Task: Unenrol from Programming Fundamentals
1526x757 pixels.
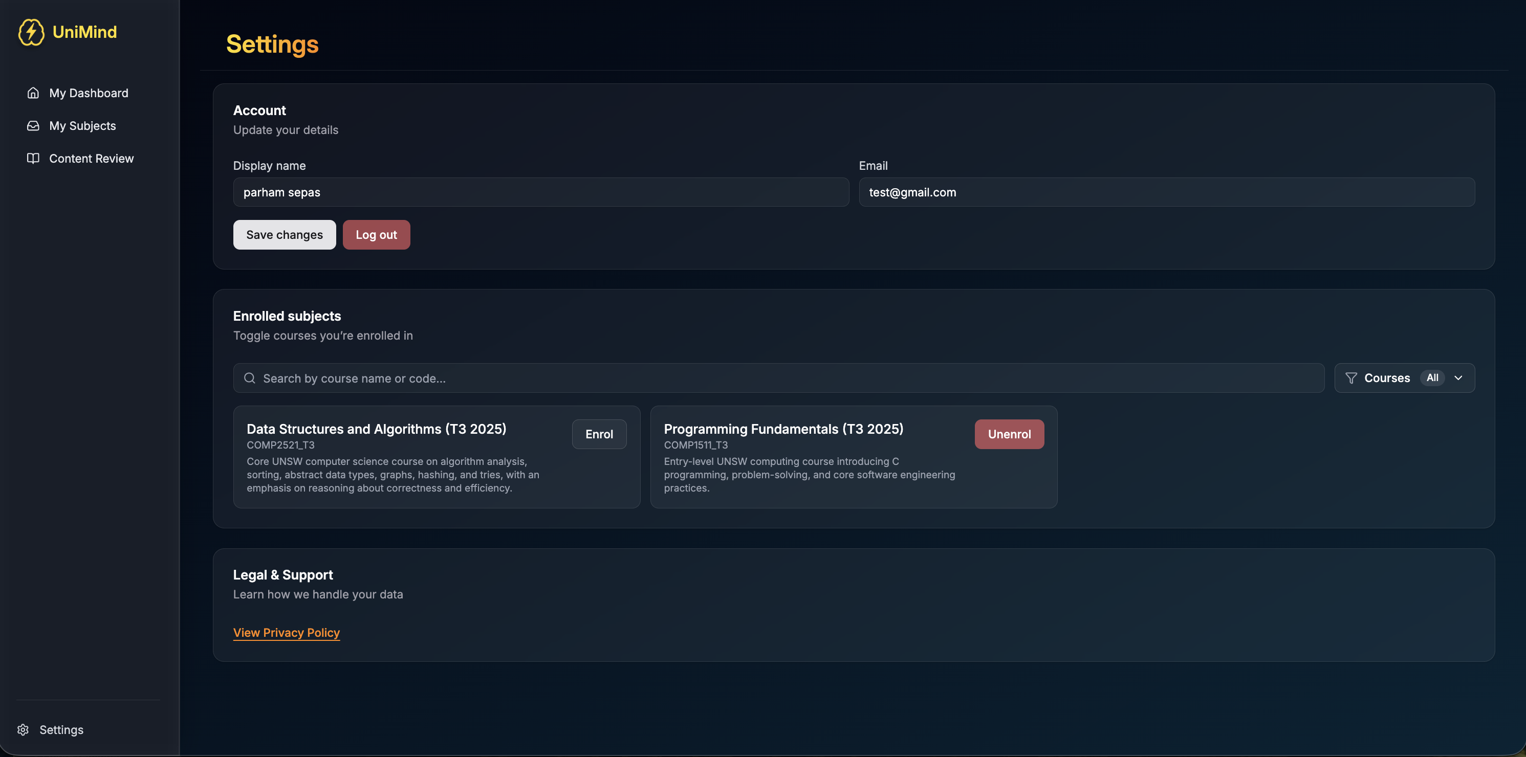Action: click(1009, 434)
